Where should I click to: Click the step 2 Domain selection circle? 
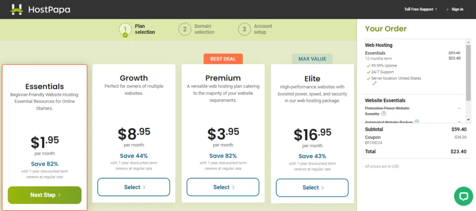pyautogui.click(x=185, y=29)
